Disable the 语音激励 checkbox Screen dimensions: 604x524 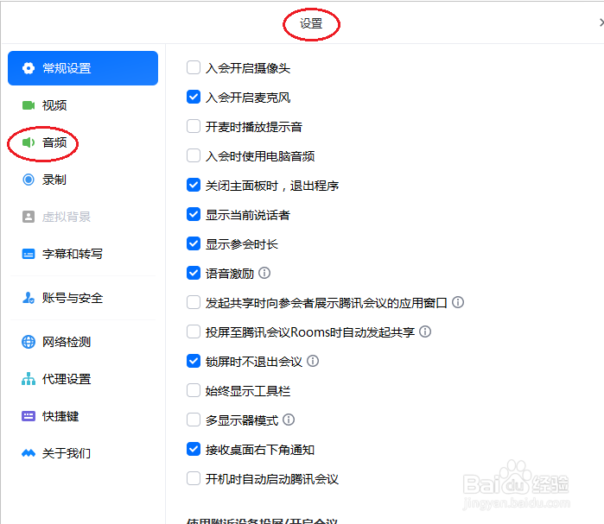[194, 273]
